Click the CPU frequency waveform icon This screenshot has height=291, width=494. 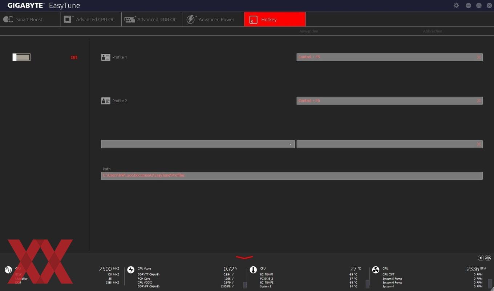coord(8,270)
